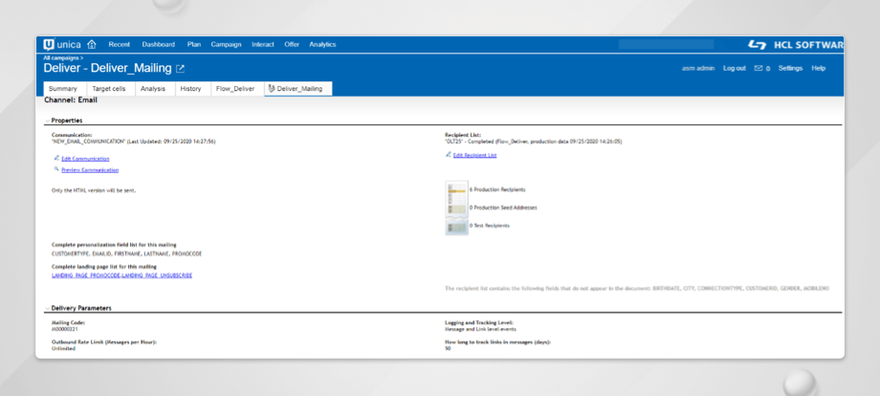Click magnifier icon beside Preview Communication
Screen dimensions: 880x396
point(56,169)
